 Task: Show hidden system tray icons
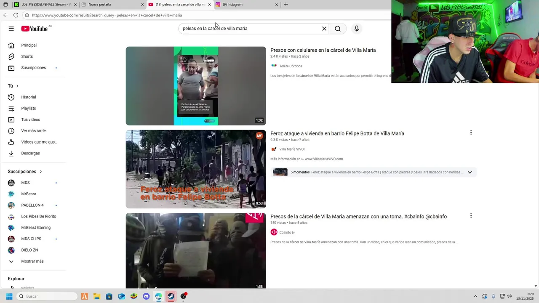click(475, 296)
